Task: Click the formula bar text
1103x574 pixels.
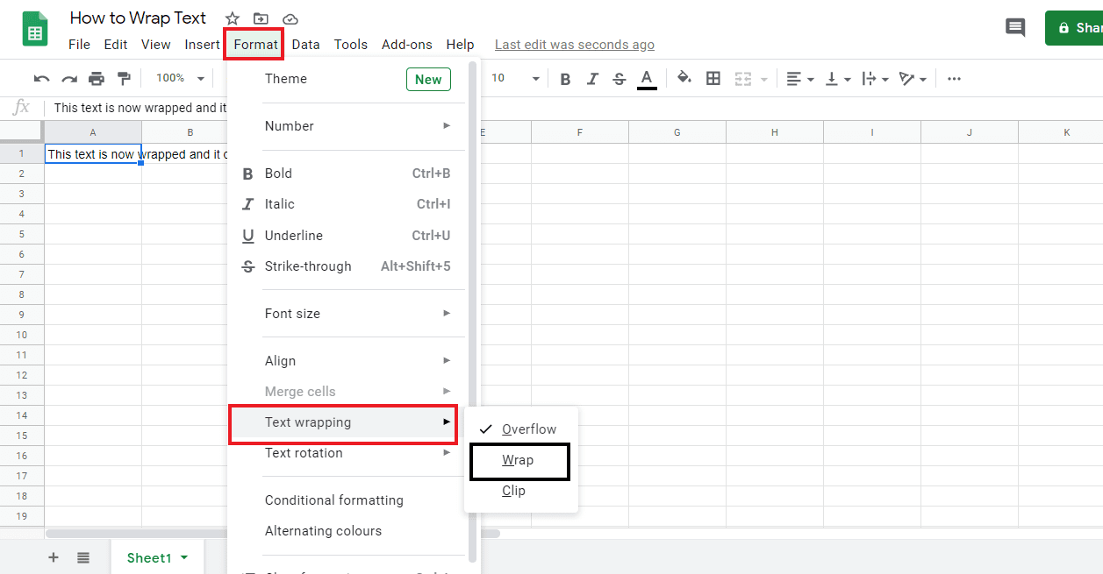Action: 140,108
